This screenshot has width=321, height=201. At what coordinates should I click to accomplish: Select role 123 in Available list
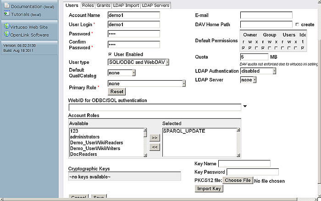107,131
